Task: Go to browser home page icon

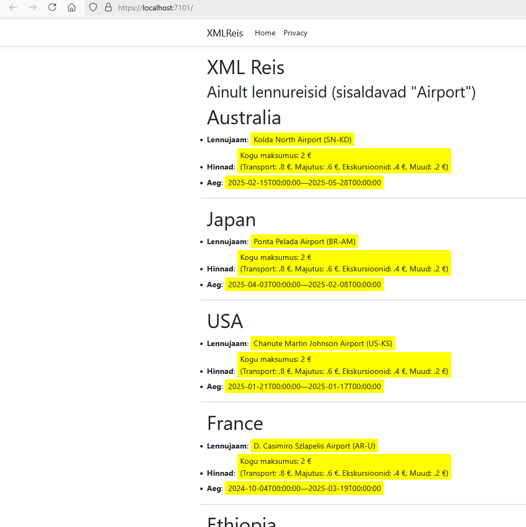Action: pyautogui.click(x=71, y=8)
